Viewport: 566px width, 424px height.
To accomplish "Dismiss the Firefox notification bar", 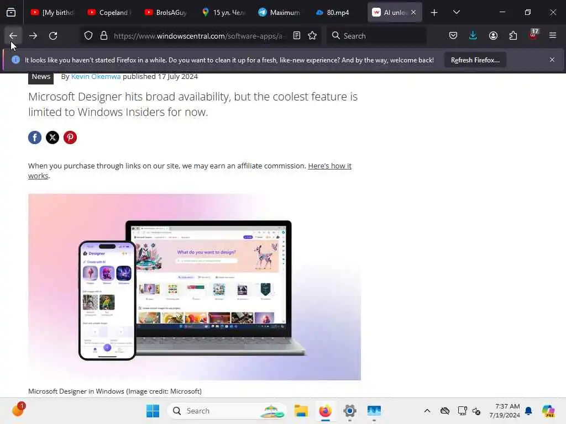I will pos(552,60).
